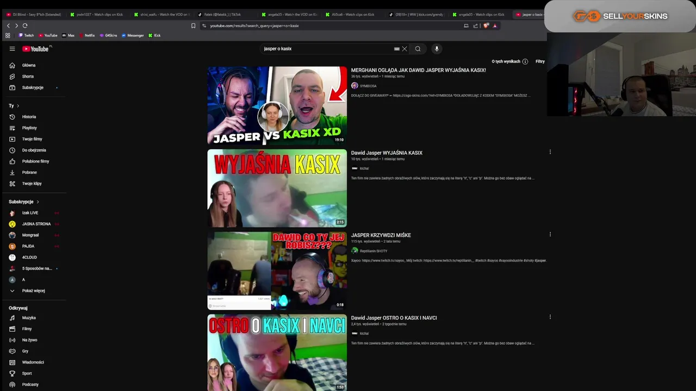This screenshot has height=391, width=696.
Task: Open Do obejrzenia watch later list
Action: [x=34, y=150]
